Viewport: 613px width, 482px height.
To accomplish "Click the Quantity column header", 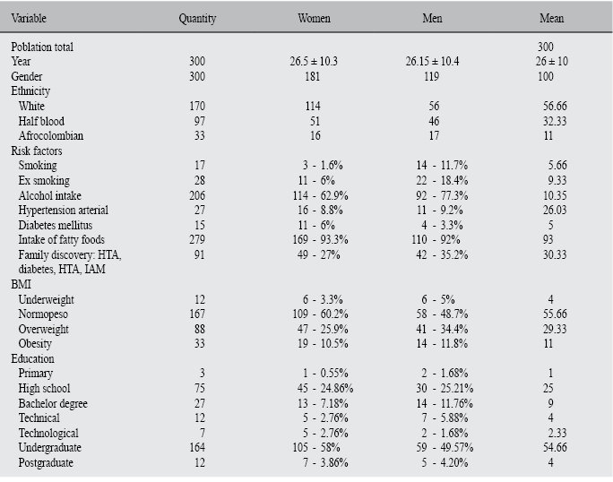I will 197,18.
